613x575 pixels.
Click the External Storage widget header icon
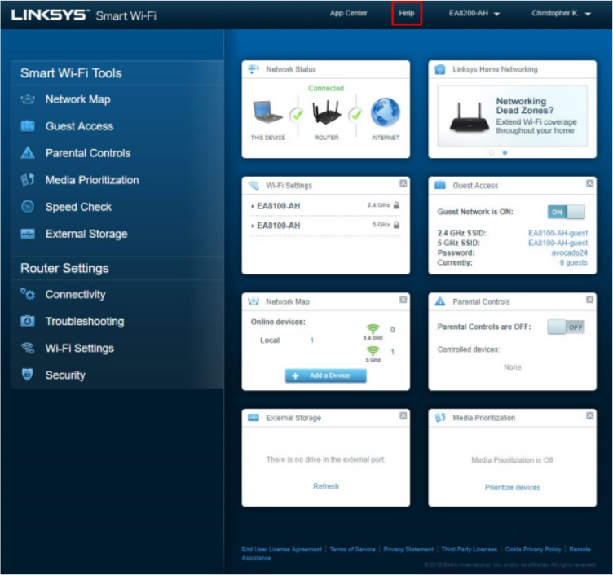pos(254,418)
